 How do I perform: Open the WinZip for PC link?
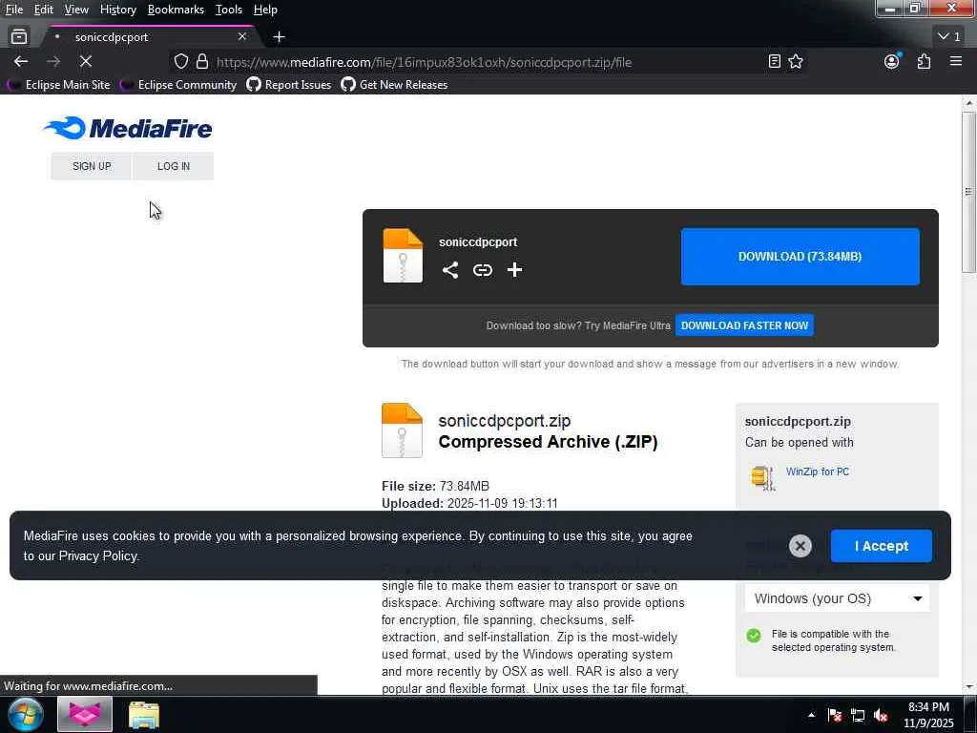click(x=818, y=471)
